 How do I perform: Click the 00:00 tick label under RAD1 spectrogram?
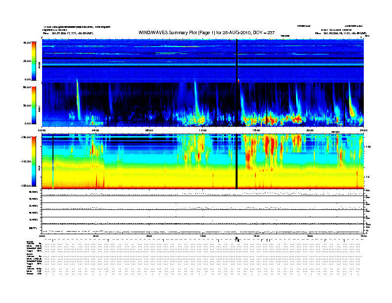[42, 130]
